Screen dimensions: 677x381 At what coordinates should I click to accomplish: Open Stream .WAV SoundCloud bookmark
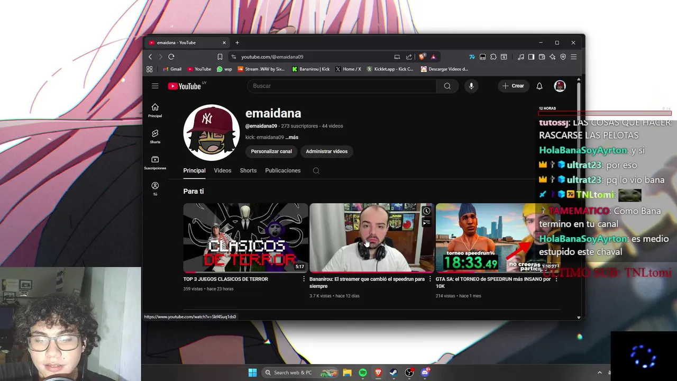coord(261,69)
